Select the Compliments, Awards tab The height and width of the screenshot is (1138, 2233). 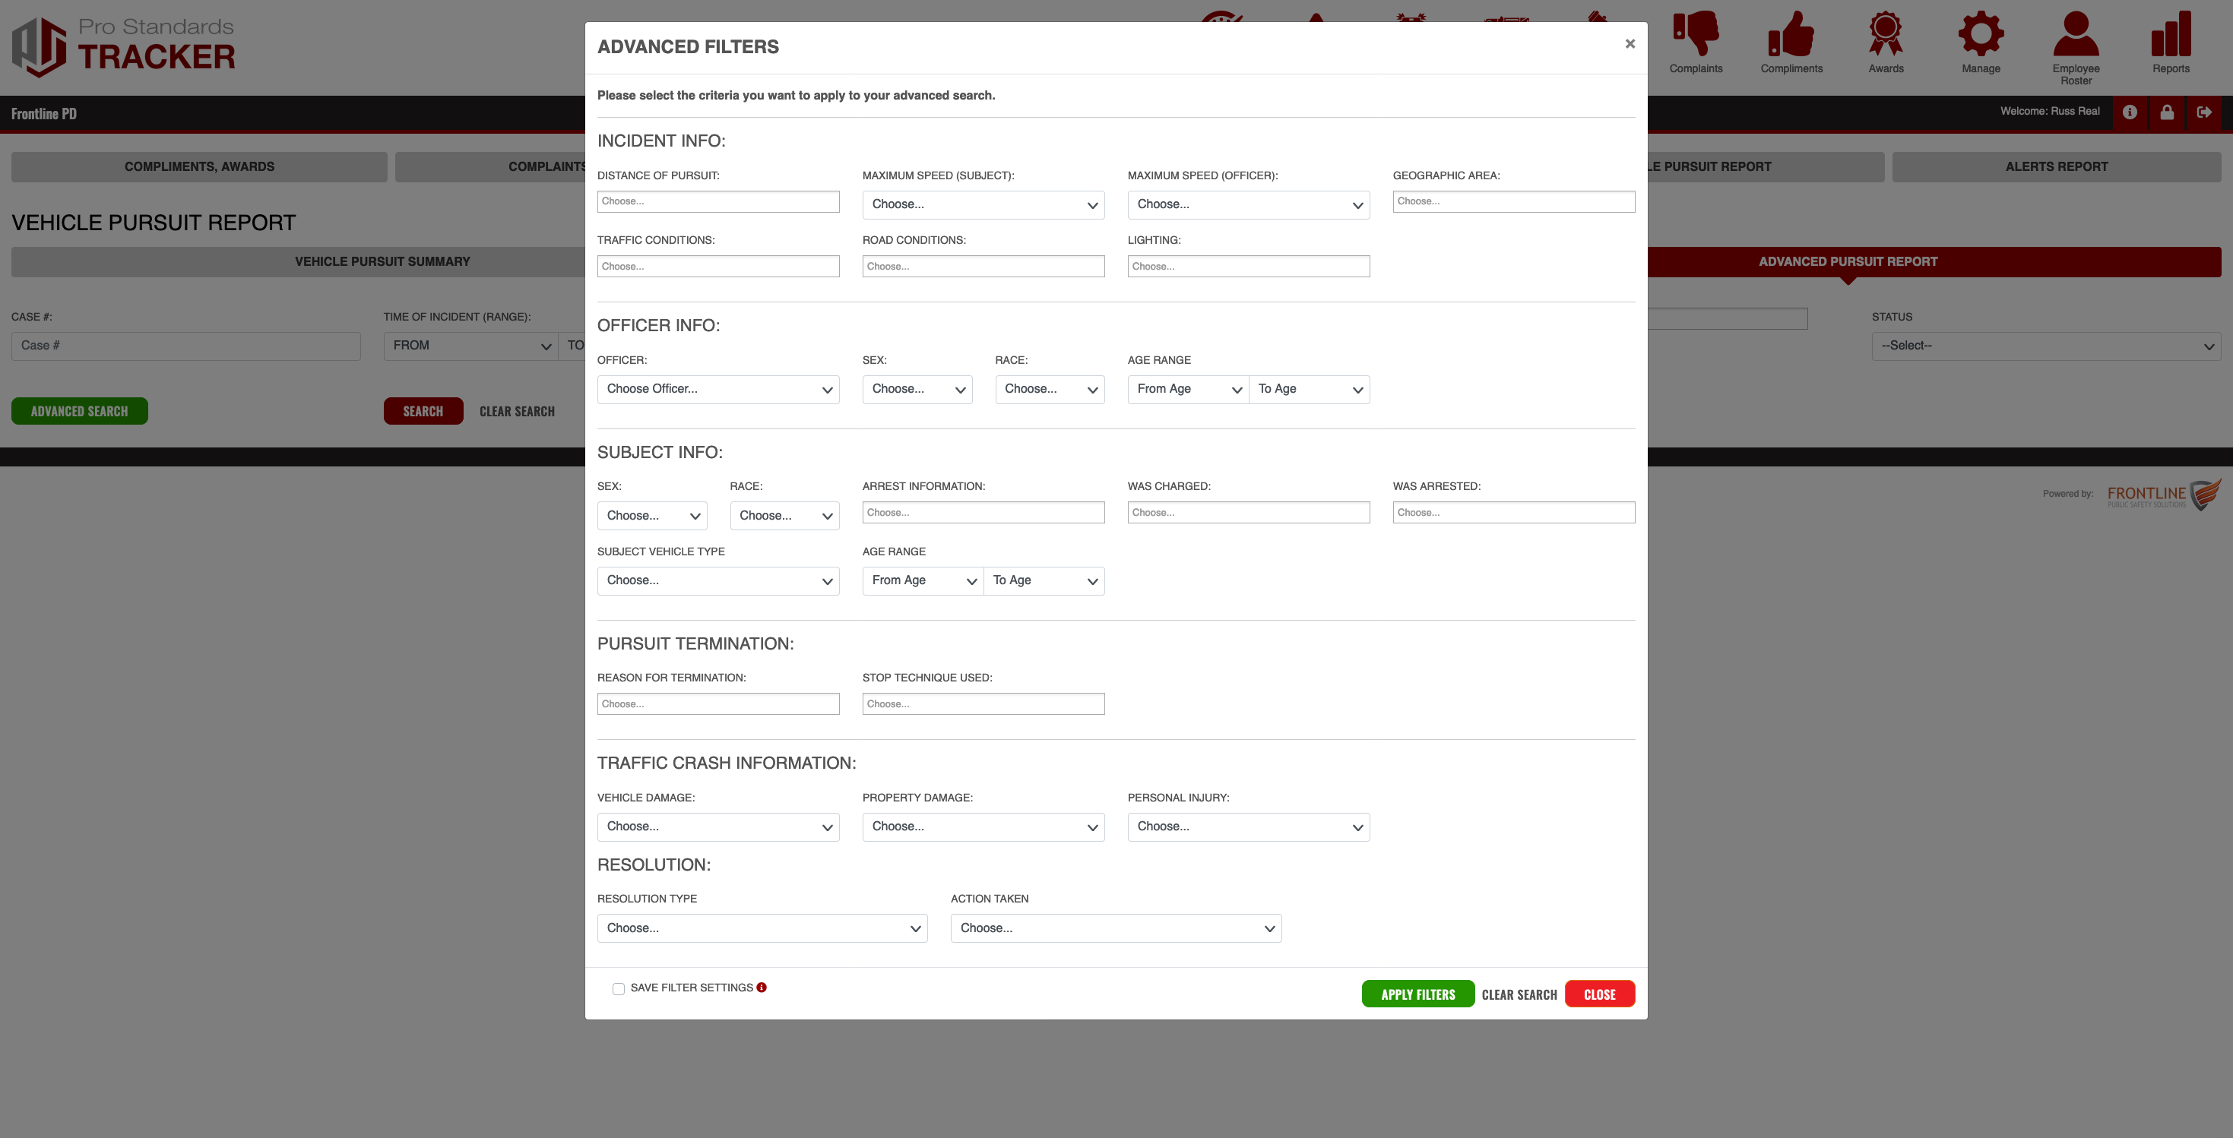click(198, 166)
